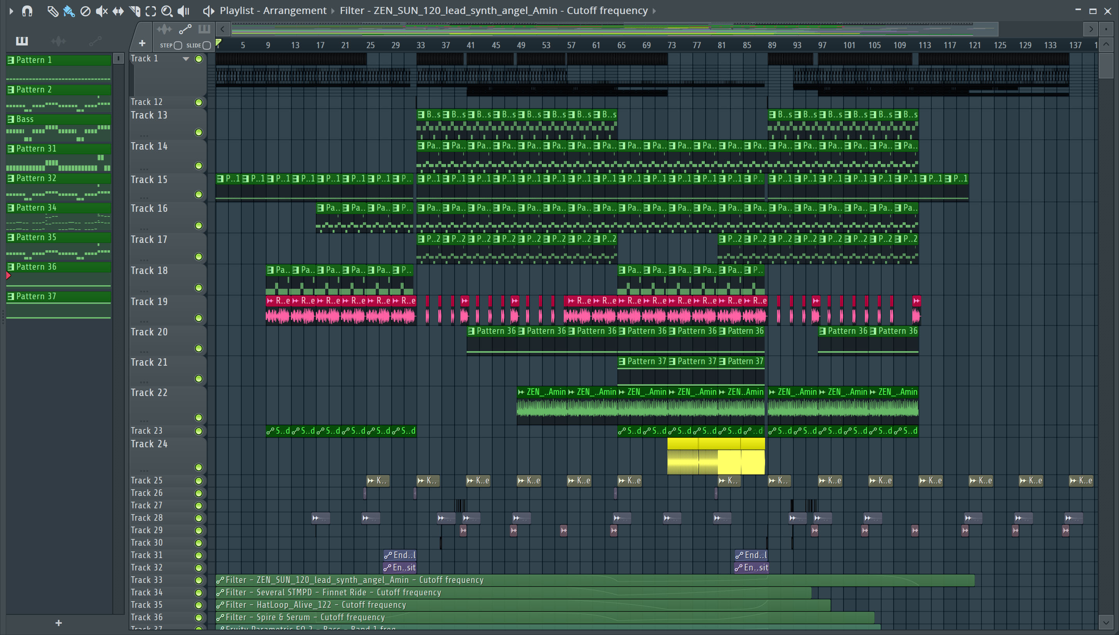
Task: Pick the Zoom magnifier tool
Action: pyautogui.click(x=167, y=11)
